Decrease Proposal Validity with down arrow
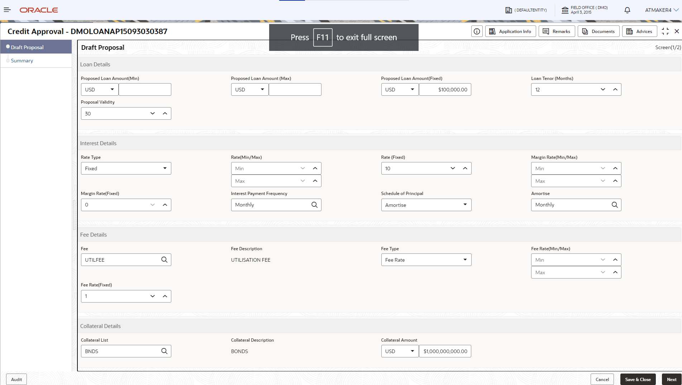 click(x=153, y=114)
